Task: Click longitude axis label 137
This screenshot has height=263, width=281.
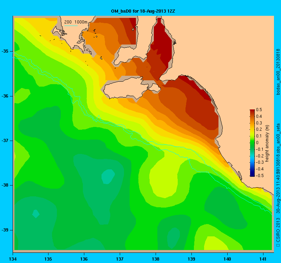Action: click(120, 259)
